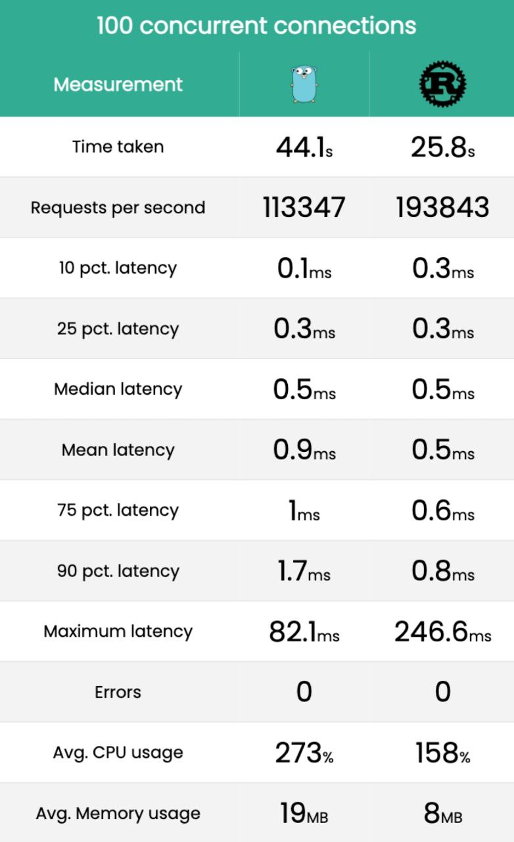Select the Time taken row label
The width and height of the screenshot is (514, 842).
(118, 147)
